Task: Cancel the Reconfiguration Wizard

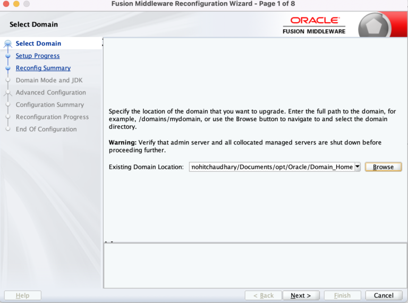Action: point(384,296)
